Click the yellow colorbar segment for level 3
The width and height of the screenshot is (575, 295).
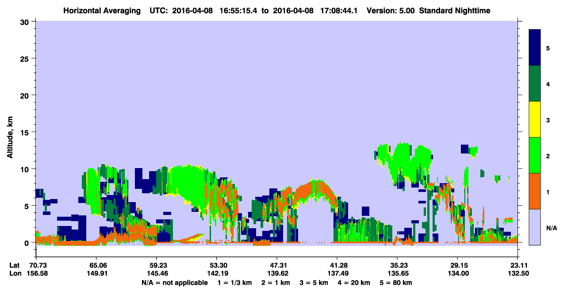click(x=535, y=119)
